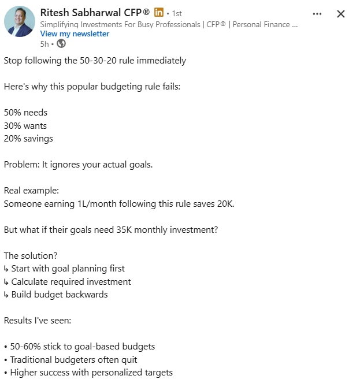This screenshot has height=383, width=349.
Task: Open the three-dot post options menu
Action: click(317, 14)
